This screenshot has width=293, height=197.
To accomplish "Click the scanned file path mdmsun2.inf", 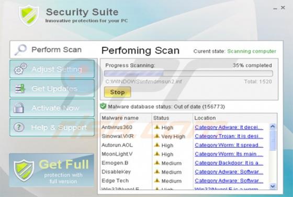I will (x=143, y=82).
